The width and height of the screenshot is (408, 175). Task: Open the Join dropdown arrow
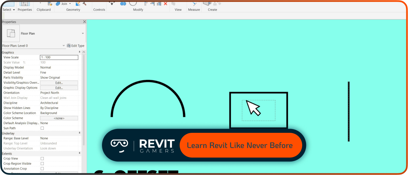pos(69,4)
